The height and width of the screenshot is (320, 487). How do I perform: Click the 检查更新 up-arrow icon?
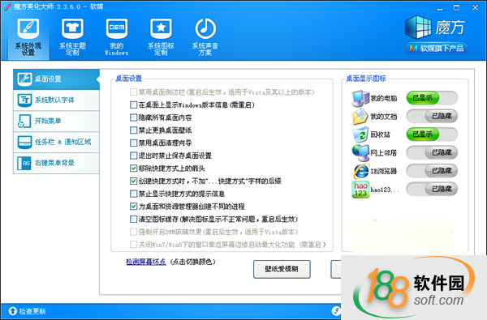(13, 311)
